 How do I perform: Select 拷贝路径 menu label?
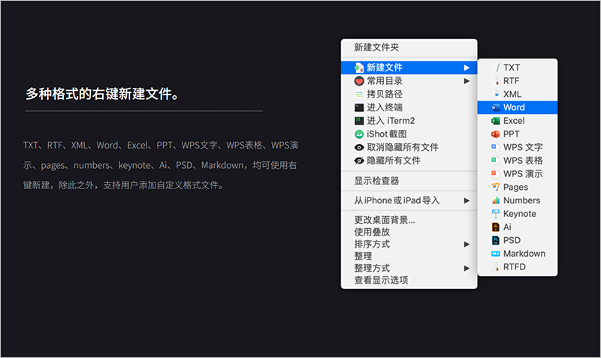[x=385, y=94]
